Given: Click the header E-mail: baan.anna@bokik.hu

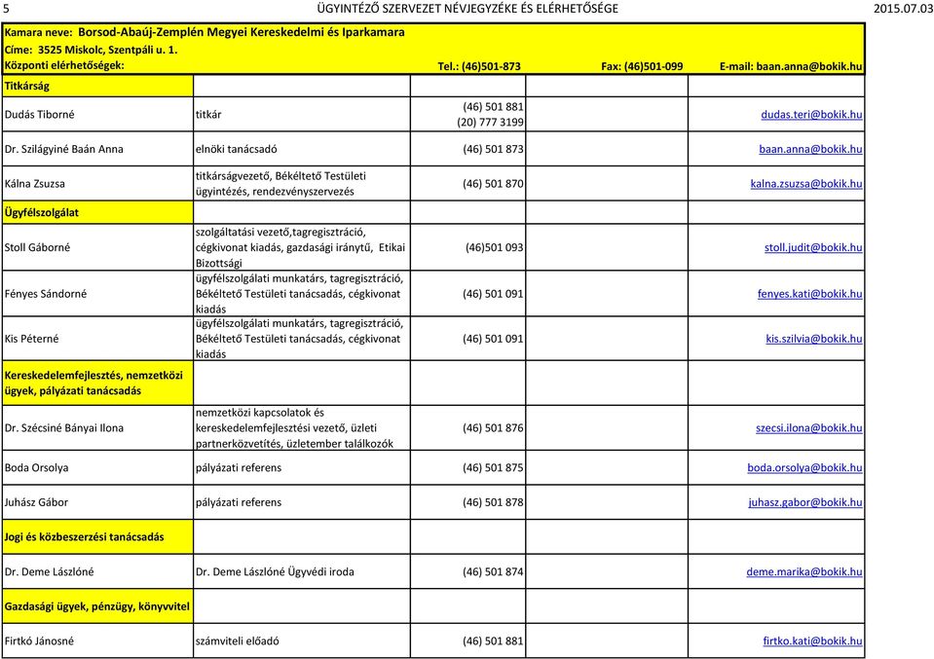Looking at the screenshot, I should point(791,66).
